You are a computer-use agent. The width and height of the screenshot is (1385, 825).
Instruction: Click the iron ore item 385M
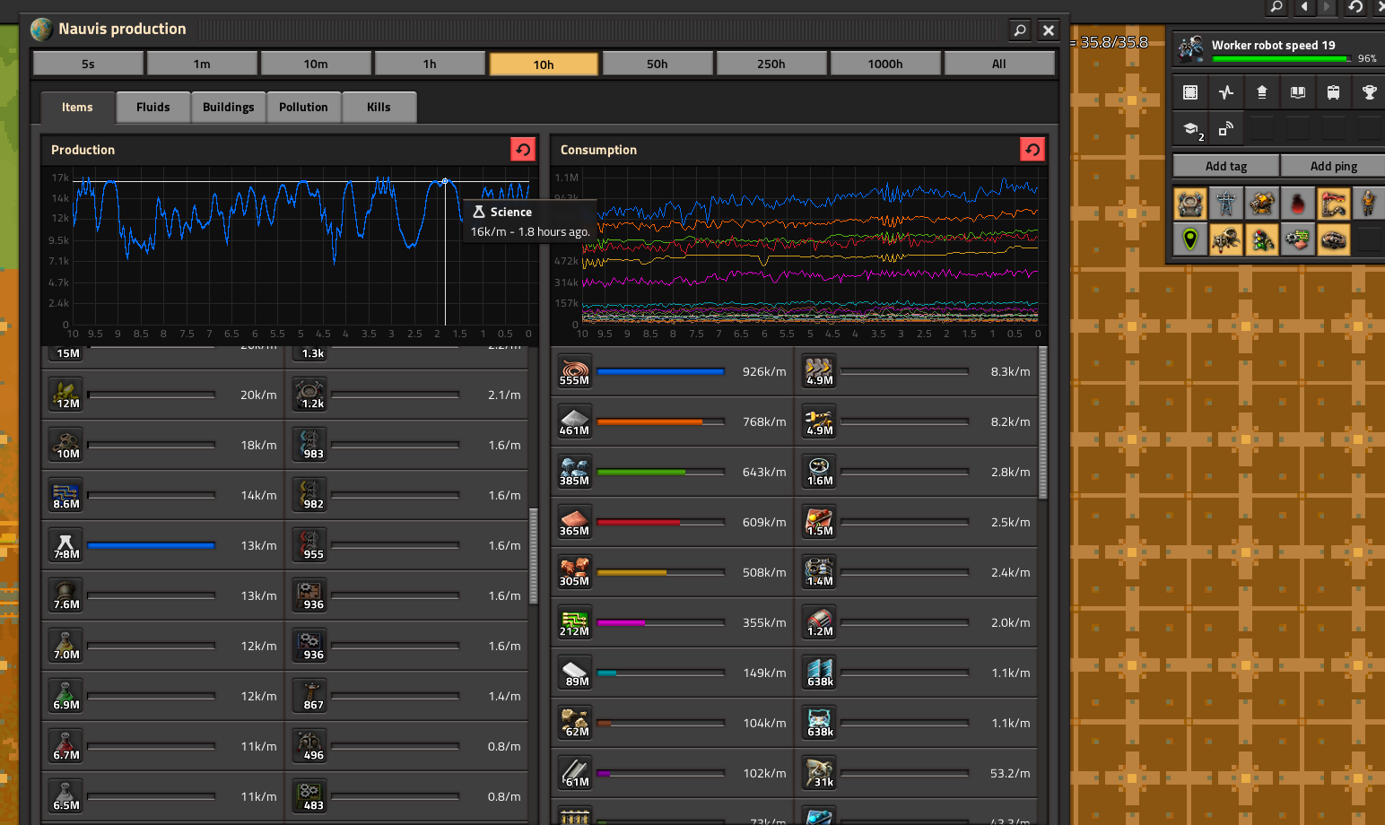pos(574,472)
